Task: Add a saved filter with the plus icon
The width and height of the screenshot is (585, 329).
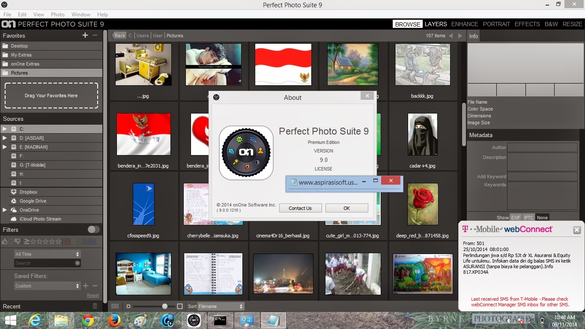Action: (x=86, y=286)
